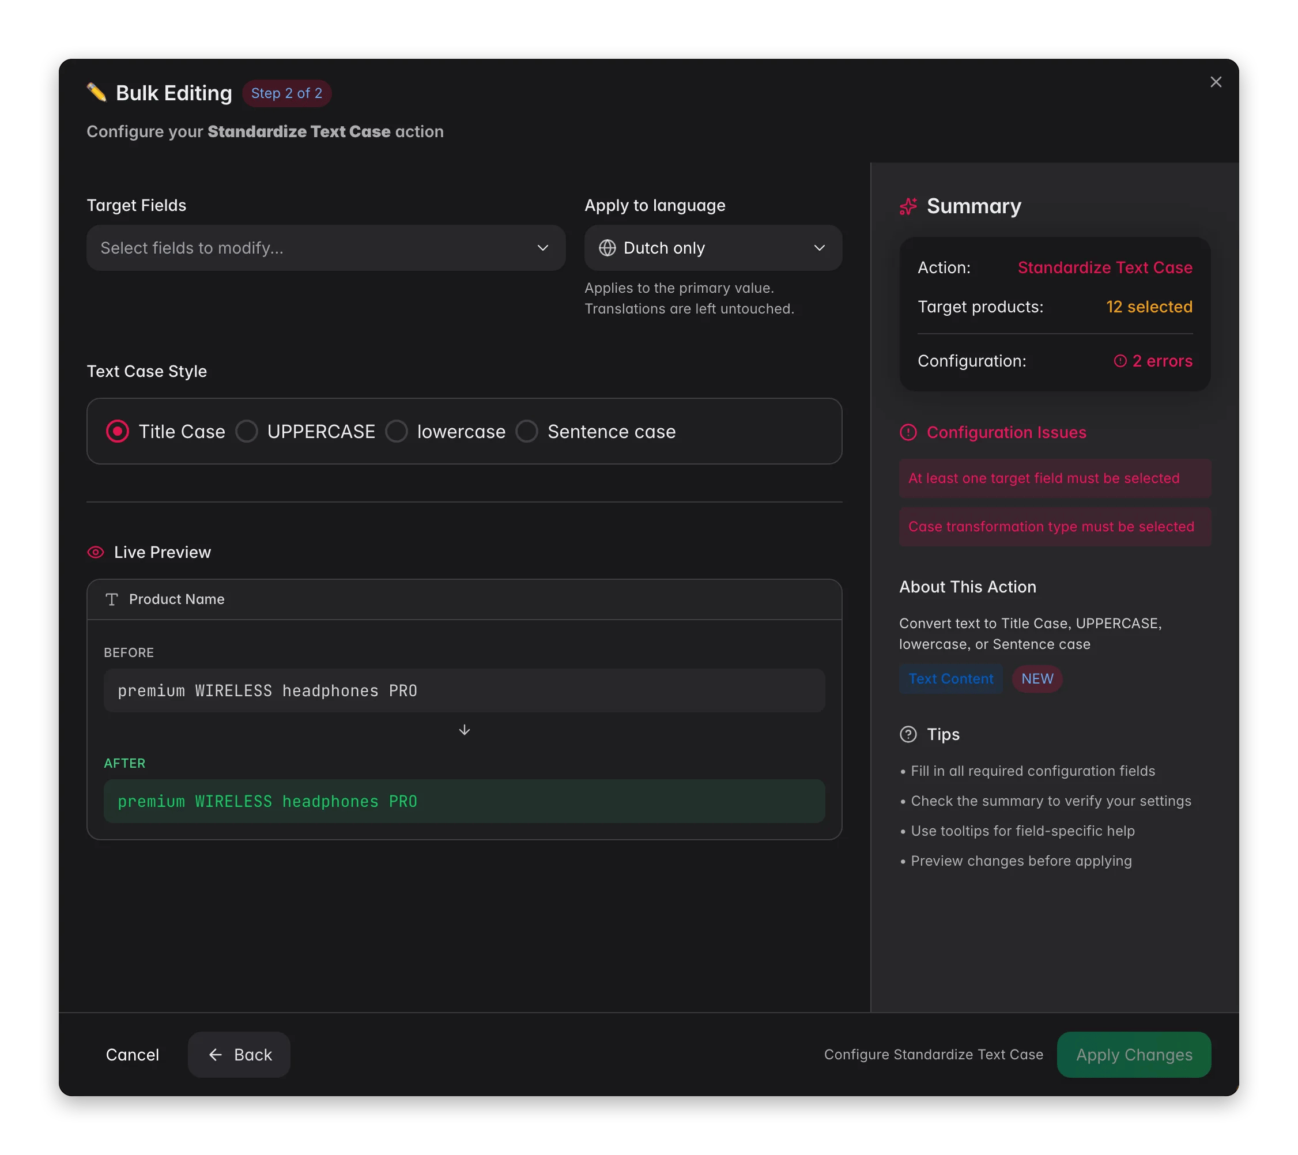Click the Product Name text type icon
Screen dimensions: 1298x1155
pyautogui.click(x=112, y=599)
